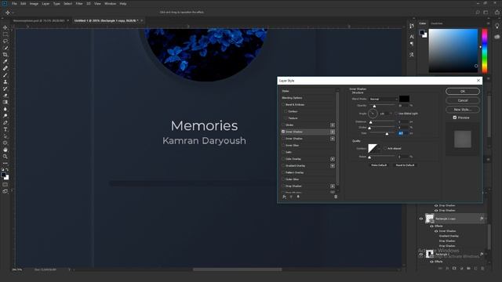
Task: Click the fx icon at the Layer Style bottom
Action: point(284,197)
